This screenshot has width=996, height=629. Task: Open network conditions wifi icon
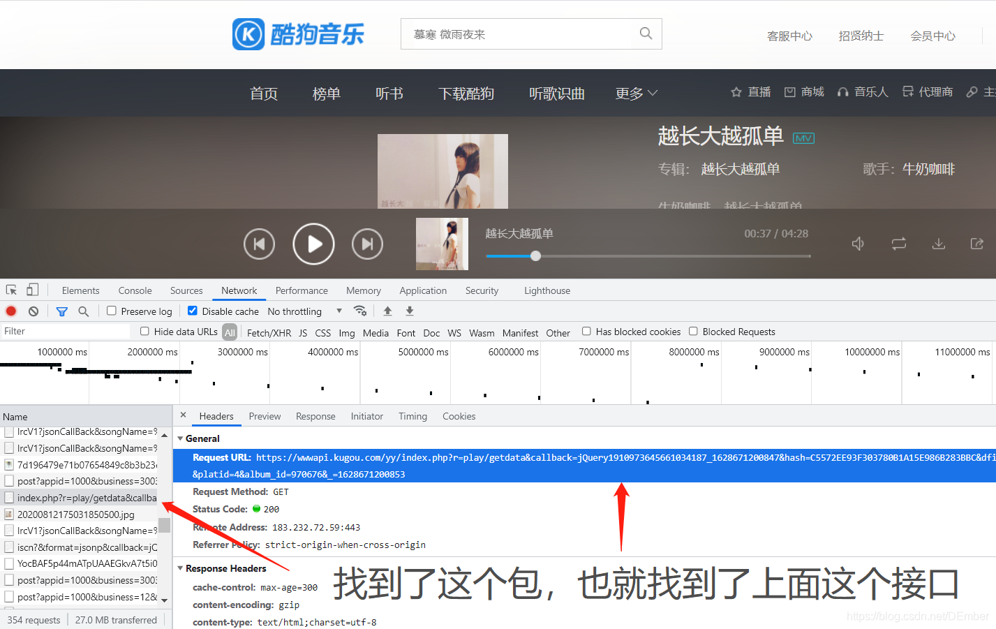coord(360,311)
